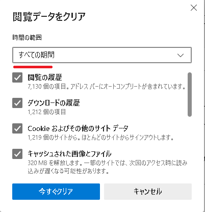This screenshot has height=212, width=205.
Task: Uncheck the ダウンロードの履歴 checkbox
Action: pos(17,103)
